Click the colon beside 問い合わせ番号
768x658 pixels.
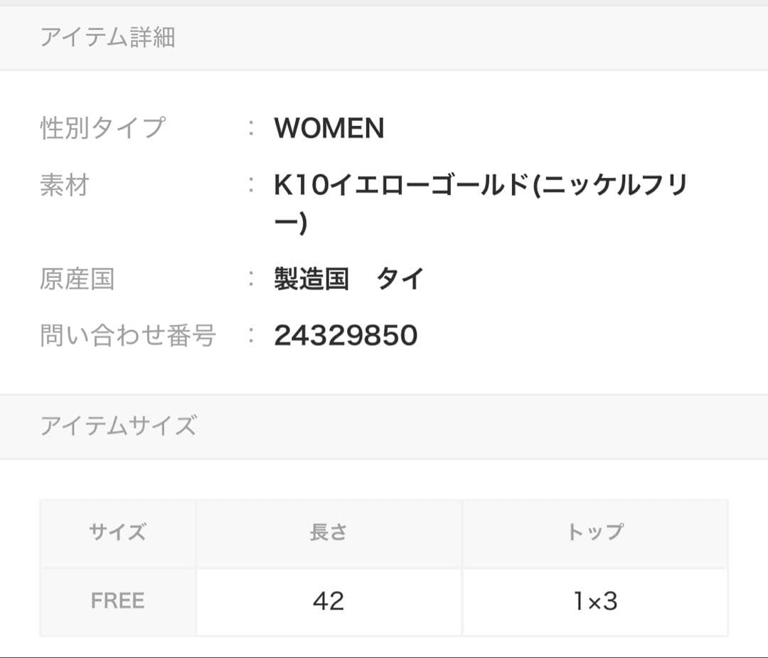click(251, 335)
